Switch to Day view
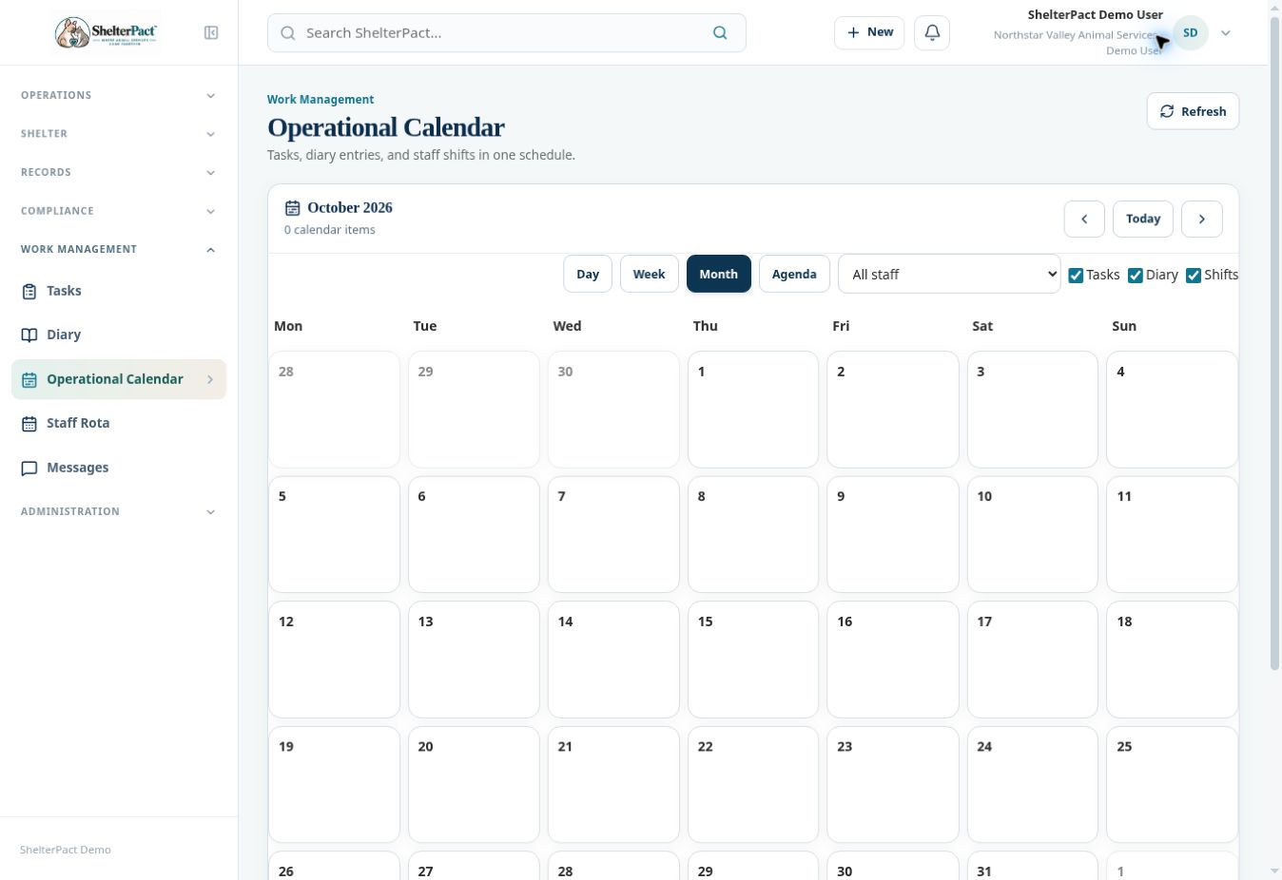Viewport: 1282px width, 880px height. 588,274
